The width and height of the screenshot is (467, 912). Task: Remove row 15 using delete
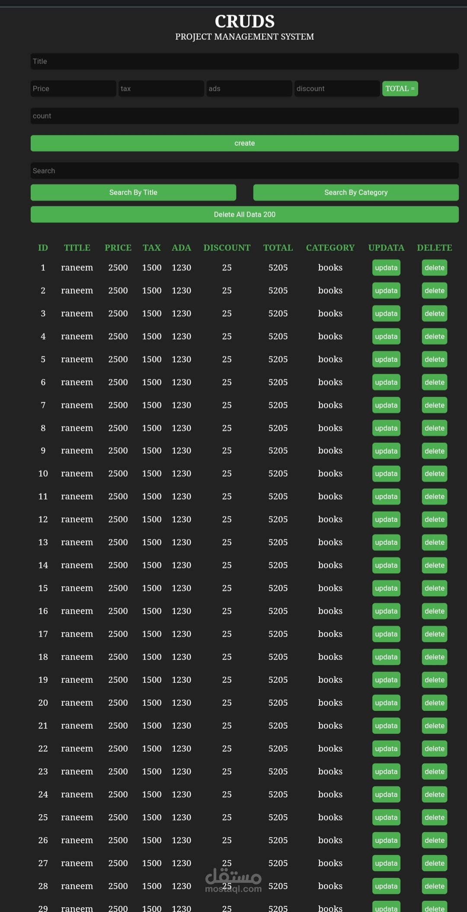[434, 588]
